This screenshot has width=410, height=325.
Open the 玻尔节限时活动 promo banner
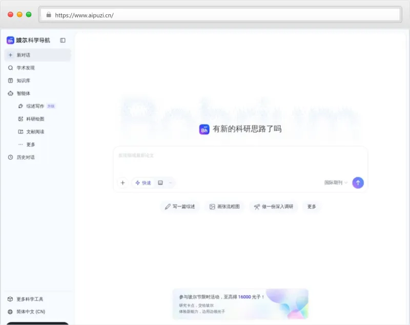pos(240,304)
